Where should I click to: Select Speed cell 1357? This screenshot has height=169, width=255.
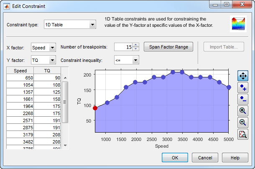(x=20, y=92)
